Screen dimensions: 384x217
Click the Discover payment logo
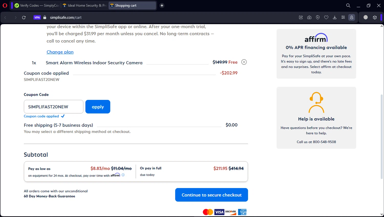tap(231, 212)
